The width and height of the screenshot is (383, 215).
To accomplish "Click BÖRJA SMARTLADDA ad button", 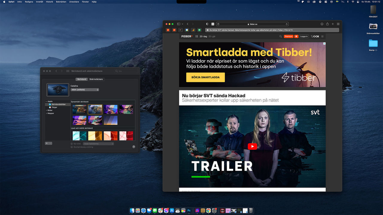I will point(205,77).
